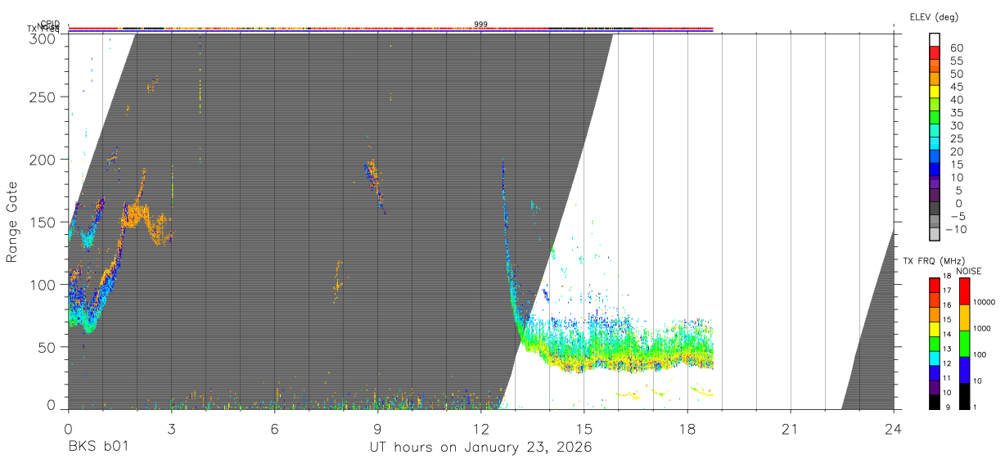1005x464 pixels.
Task: Click the "999" CPID value above plot
Action: tap(480, 25)
